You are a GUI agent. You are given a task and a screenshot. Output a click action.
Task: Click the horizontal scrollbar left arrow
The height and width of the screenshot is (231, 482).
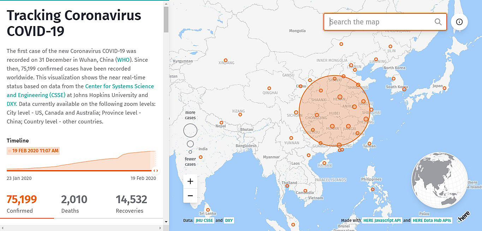tap(3, 228)
